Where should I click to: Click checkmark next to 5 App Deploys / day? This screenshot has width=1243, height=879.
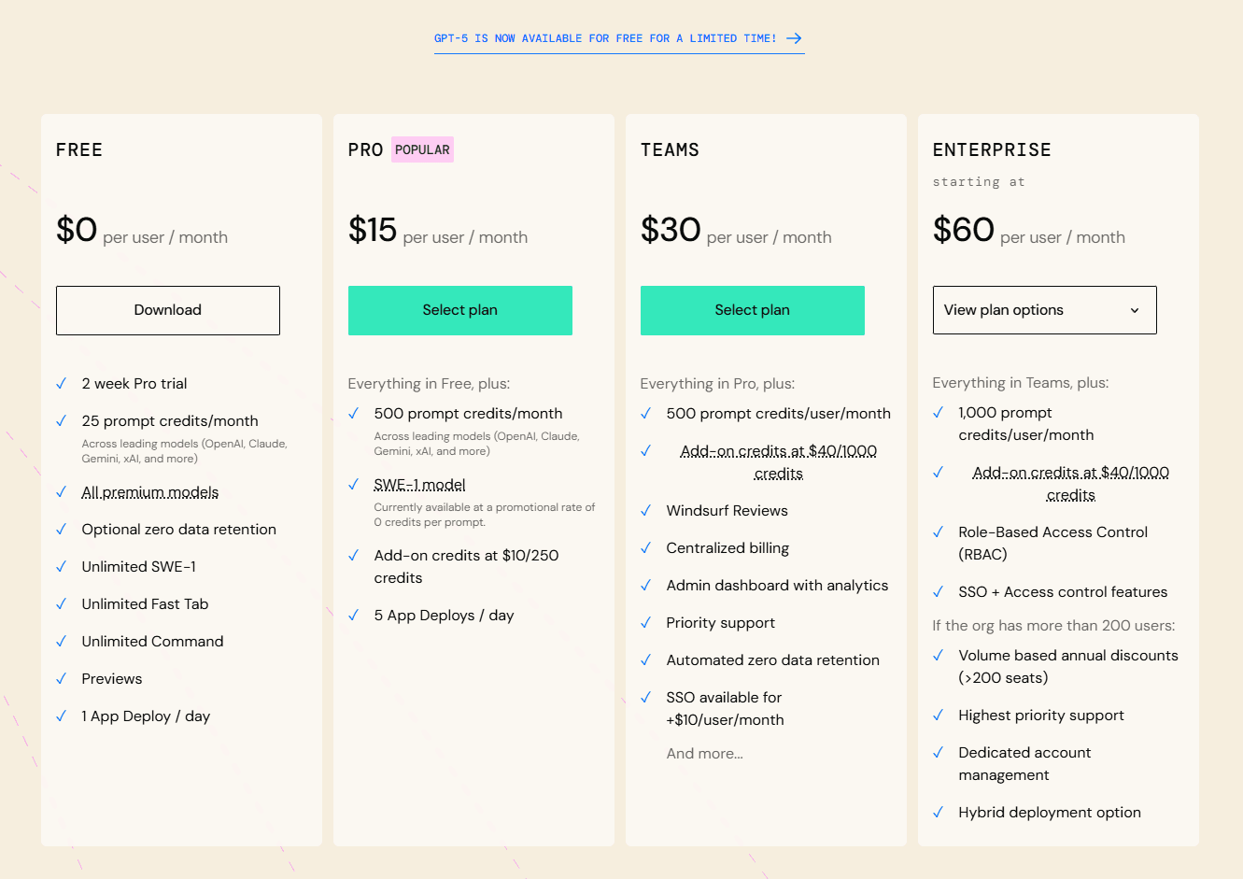click(x=353, y=615)
